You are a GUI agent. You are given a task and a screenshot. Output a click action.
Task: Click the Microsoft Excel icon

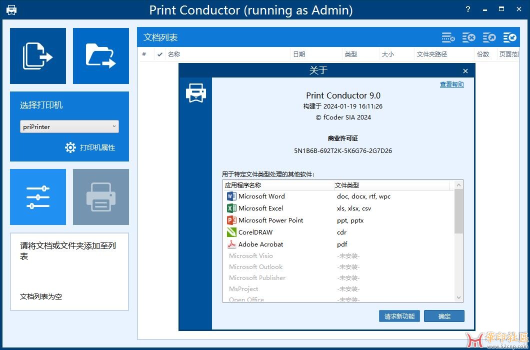tap(231, 208)
